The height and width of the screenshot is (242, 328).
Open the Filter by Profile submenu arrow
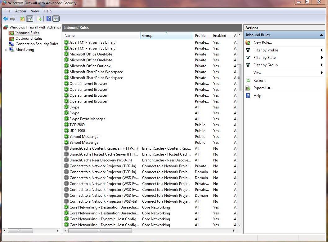[322, 50]
